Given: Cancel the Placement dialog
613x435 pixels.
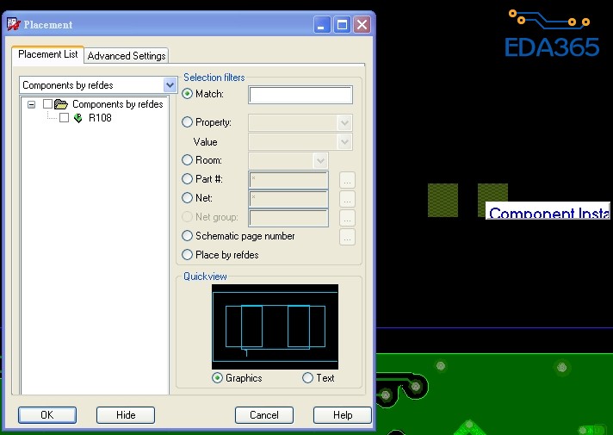Looking at the screenshot, I should (x=264, y=414).
